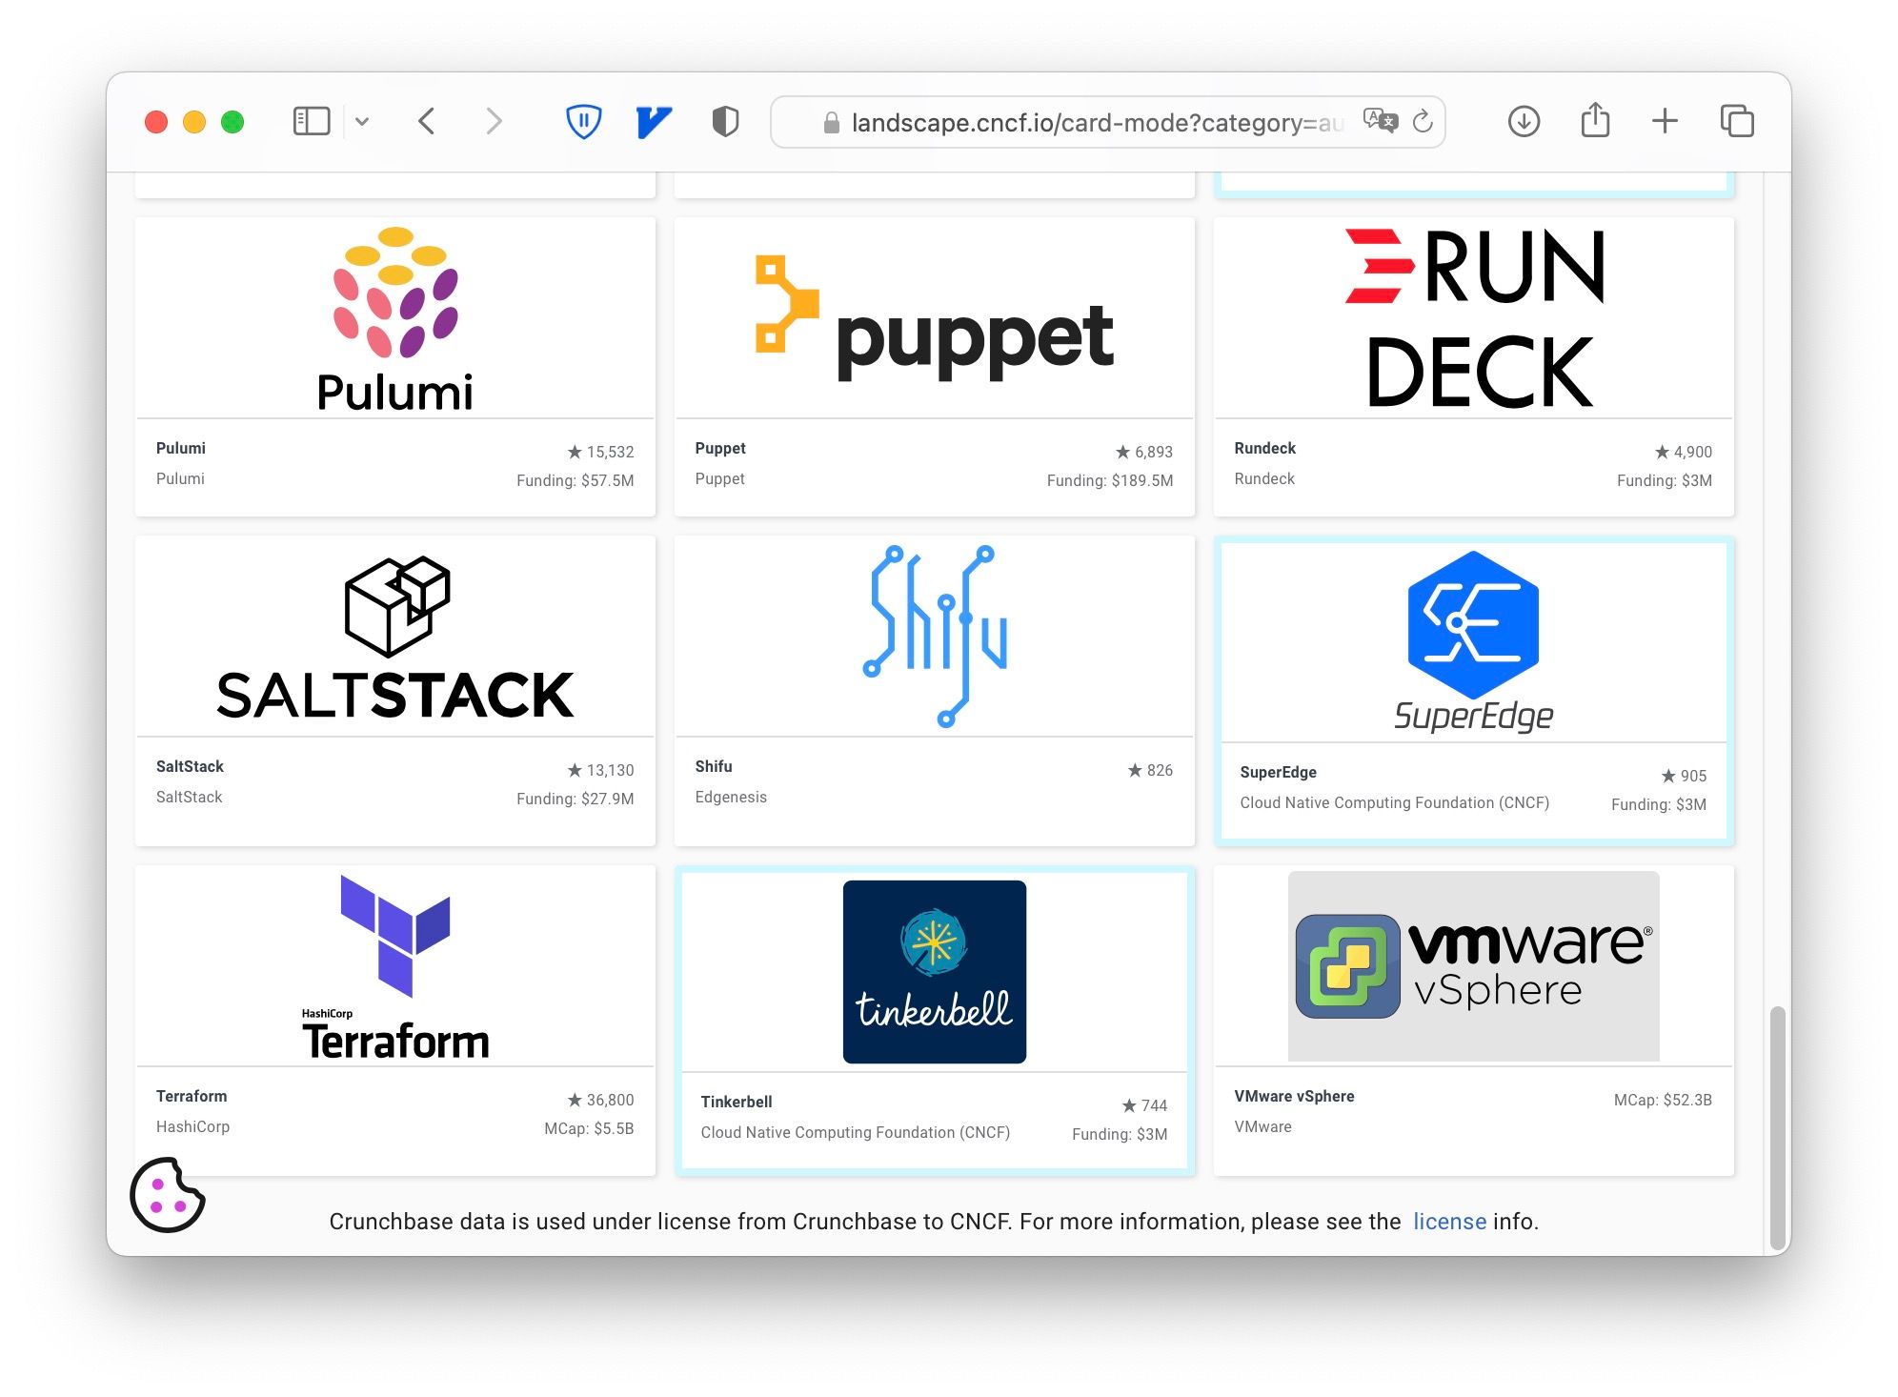
Task: Click the Funding: $27.9M text
Action: (575, 799)
